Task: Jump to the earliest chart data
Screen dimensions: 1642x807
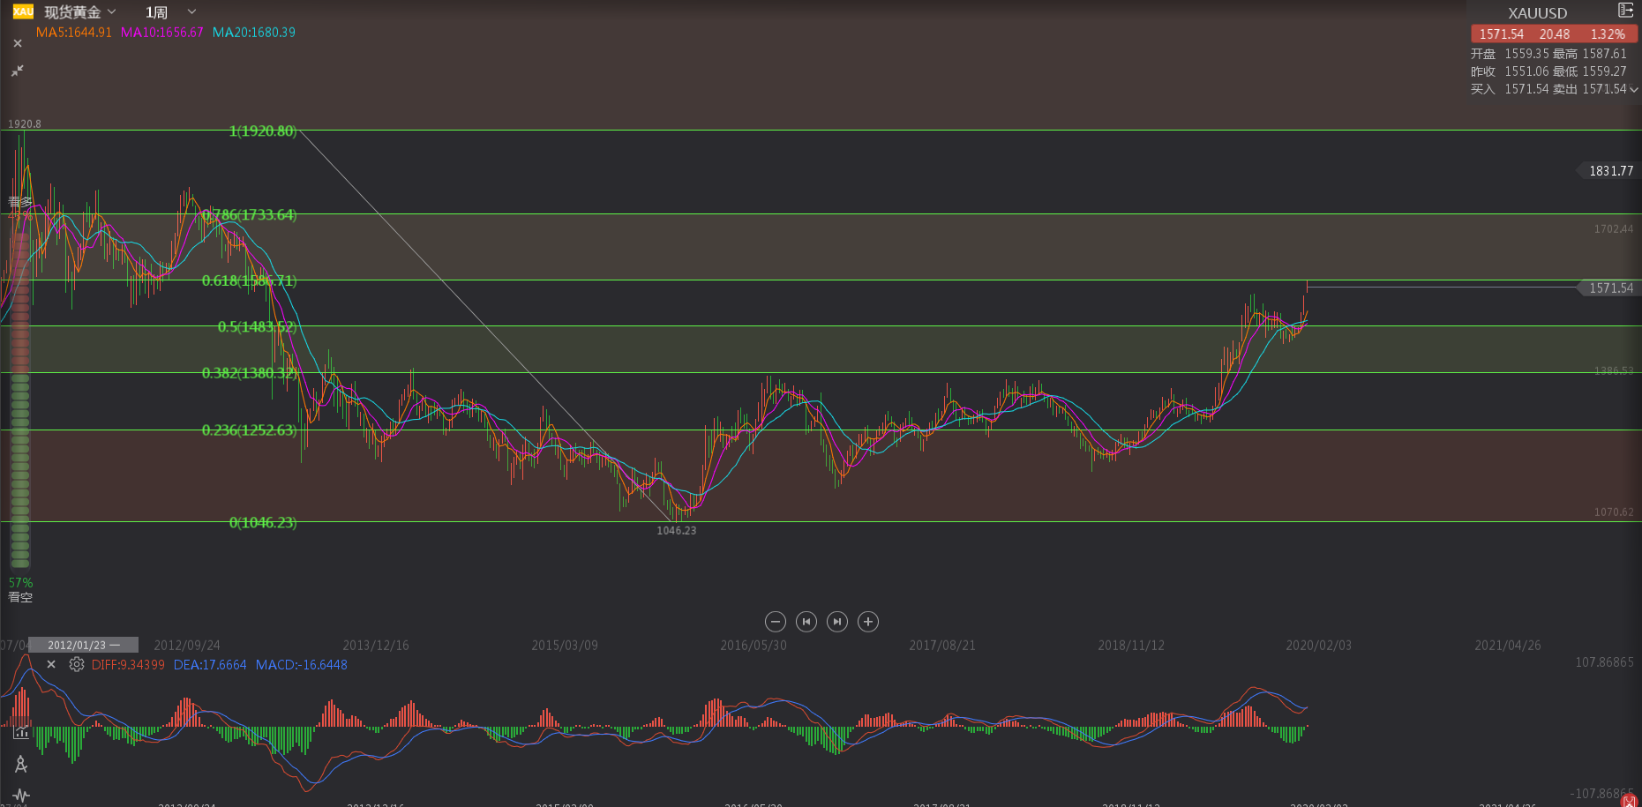Action: [x=806, y=622]
